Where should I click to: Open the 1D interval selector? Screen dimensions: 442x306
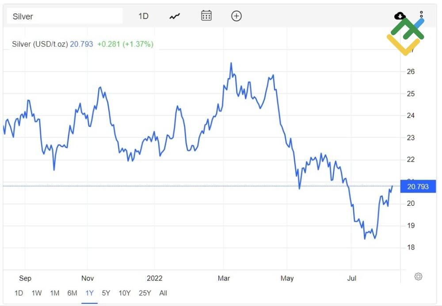coord(144,16)
